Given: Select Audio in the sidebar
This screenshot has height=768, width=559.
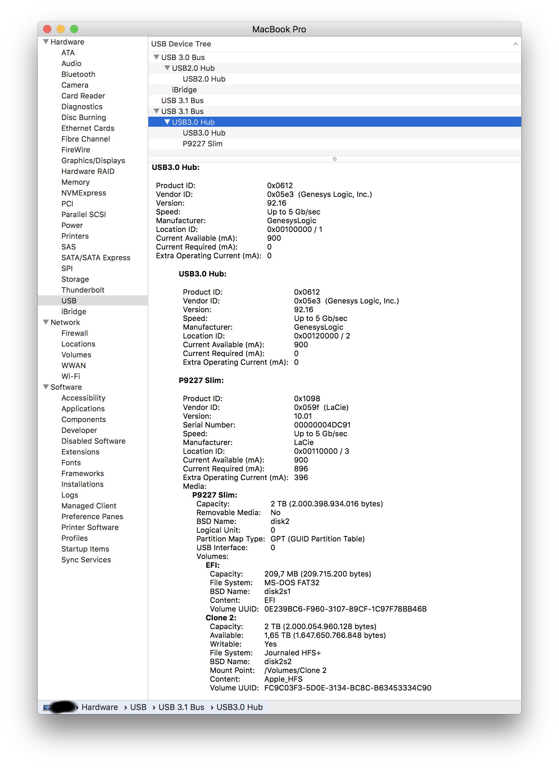Looking at the screenshot, I should 71,63.
